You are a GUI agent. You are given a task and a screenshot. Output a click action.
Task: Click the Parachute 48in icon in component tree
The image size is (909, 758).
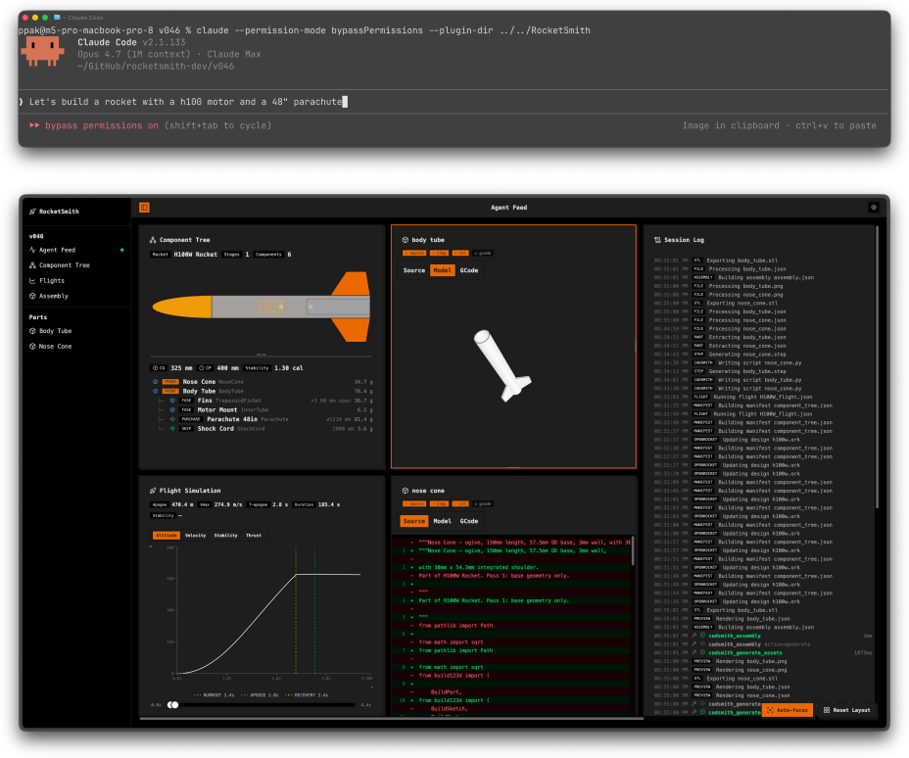[x=172, y=419]
